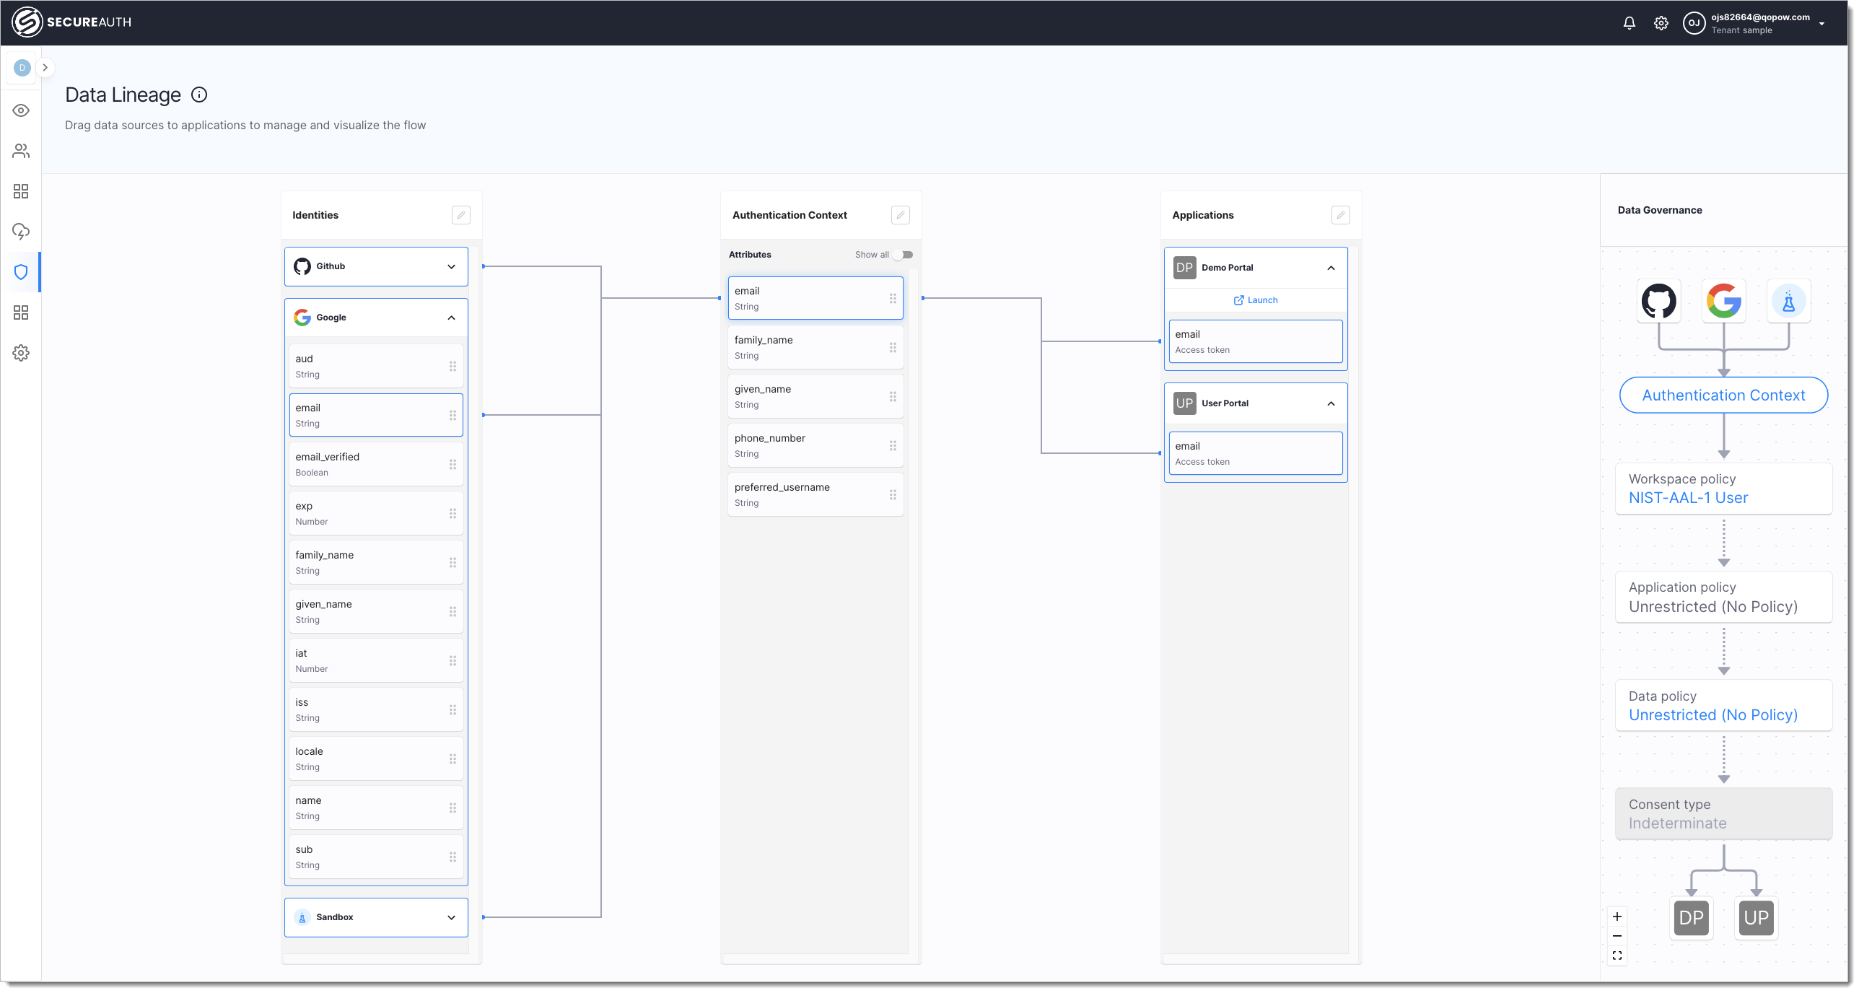Click Google icon in Data Governance
The width and height of the screenshot is (1859, 993).
(1724, 301)
